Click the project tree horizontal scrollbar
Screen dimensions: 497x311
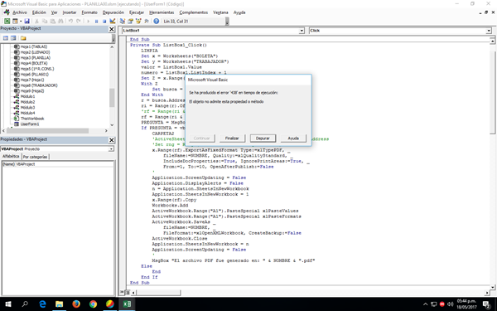tap(55, 131)
